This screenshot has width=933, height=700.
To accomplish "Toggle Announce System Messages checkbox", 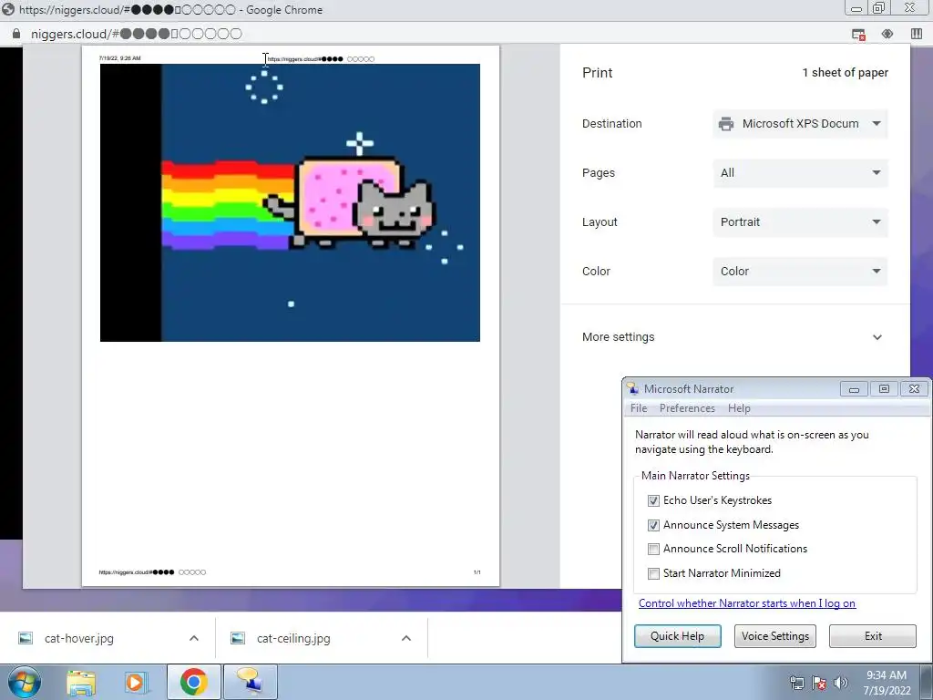I will [x=653, y=525].
